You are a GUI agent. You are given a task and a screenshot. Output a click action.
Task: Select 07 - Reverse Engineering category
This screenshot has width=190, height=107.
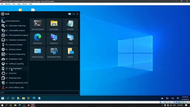[14, 54]
